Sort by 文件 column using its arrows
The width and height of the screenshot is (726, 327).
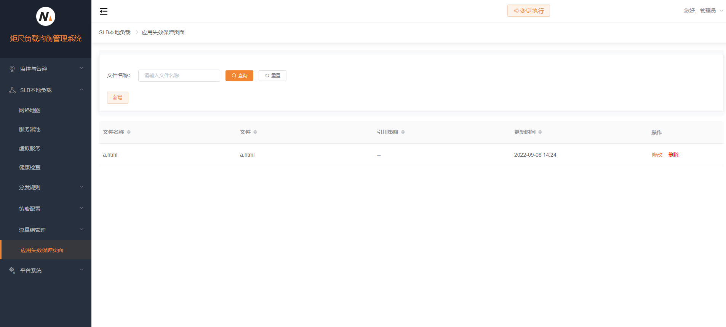pyautogui.click(x=255, y=132)
